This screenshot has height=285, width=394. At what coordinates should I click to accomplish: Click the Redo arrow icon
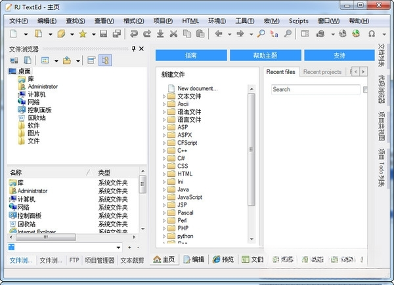[147, 33]
